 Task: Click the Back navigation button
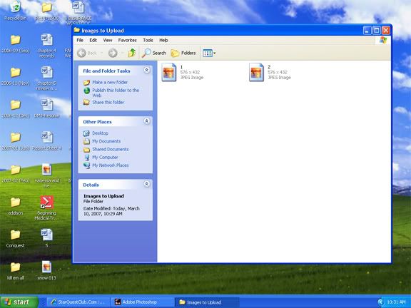tap(87, 53)
